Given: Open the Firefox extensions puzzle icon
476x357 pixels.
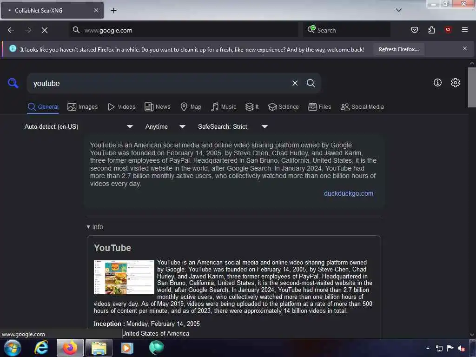Looking at the screenshot, I should [431, 30].
